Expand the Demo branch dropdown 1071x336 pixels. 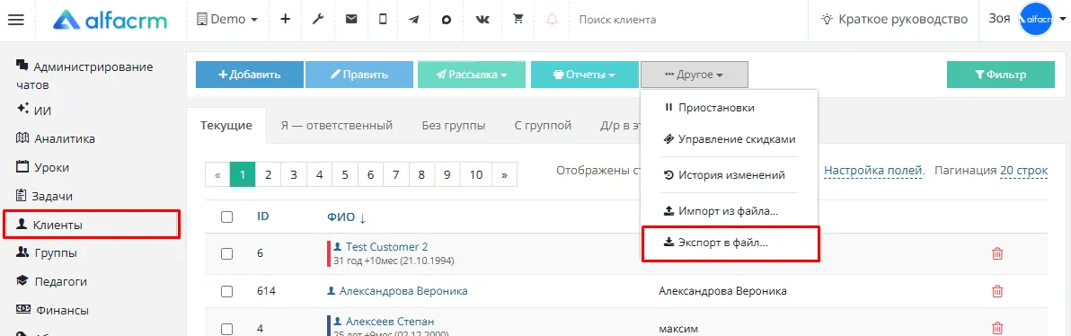click(x=227, y=19)
